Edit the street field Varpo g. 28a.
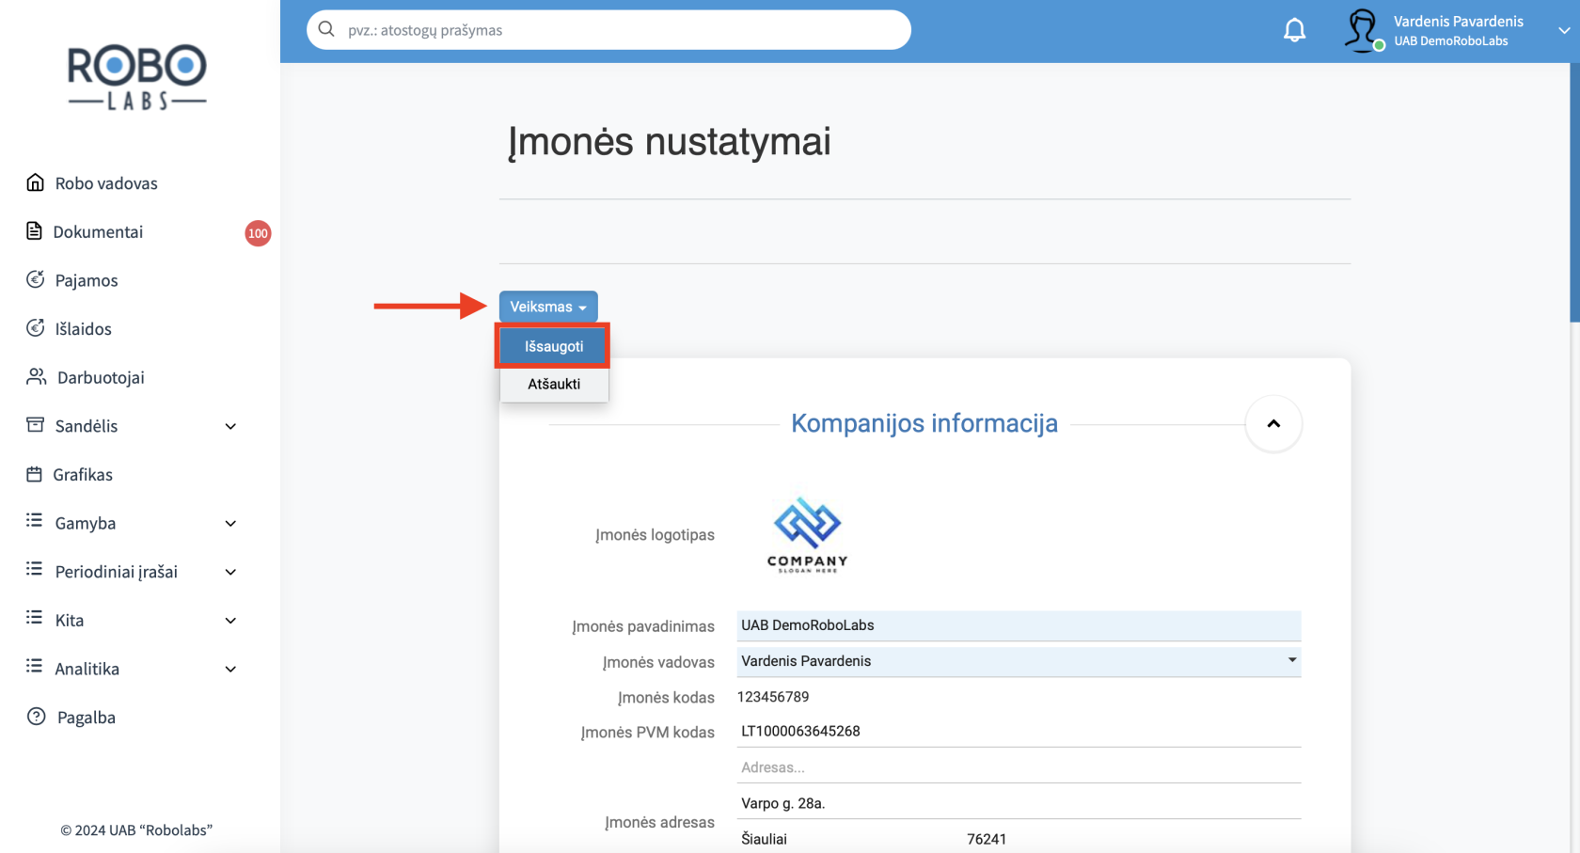Screen dimensions: 1580x853 (1019, 803)
